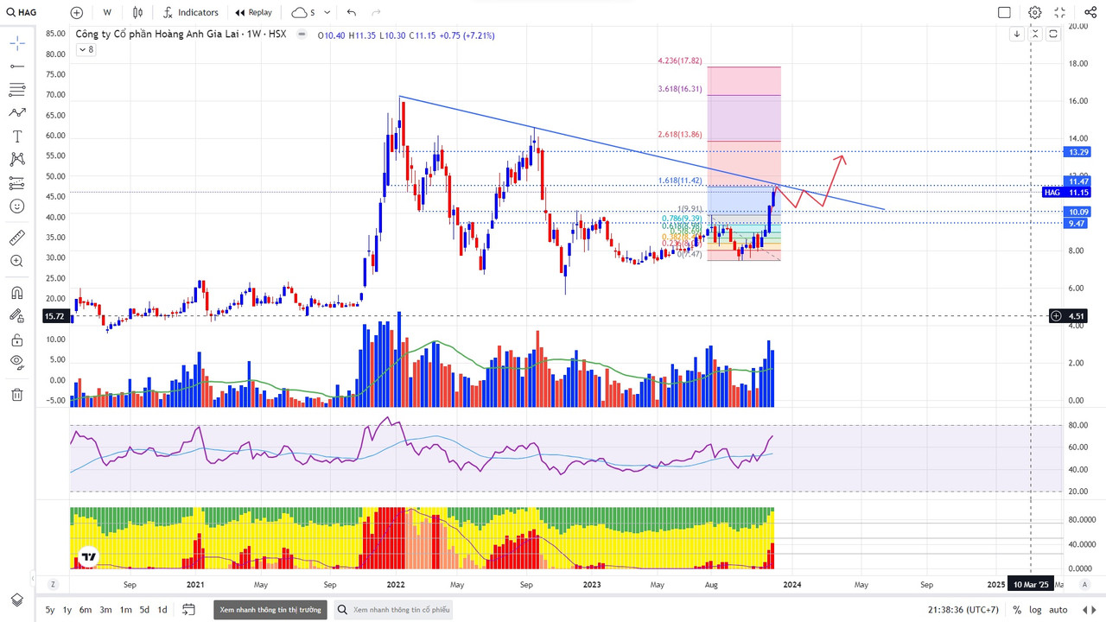Collapse the indicator legend showing 8
1106x622 pixels.
[86, 50]
